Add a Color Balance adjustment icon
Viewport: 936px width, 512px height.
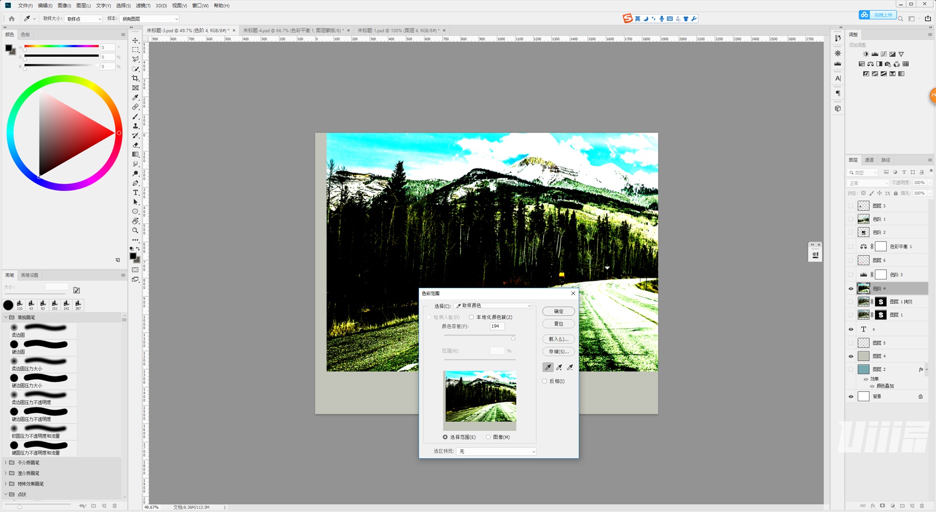[870, 64]
